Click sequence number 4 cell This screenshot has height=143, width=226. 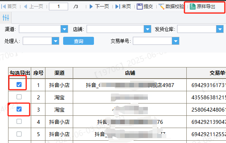[38, 122]
